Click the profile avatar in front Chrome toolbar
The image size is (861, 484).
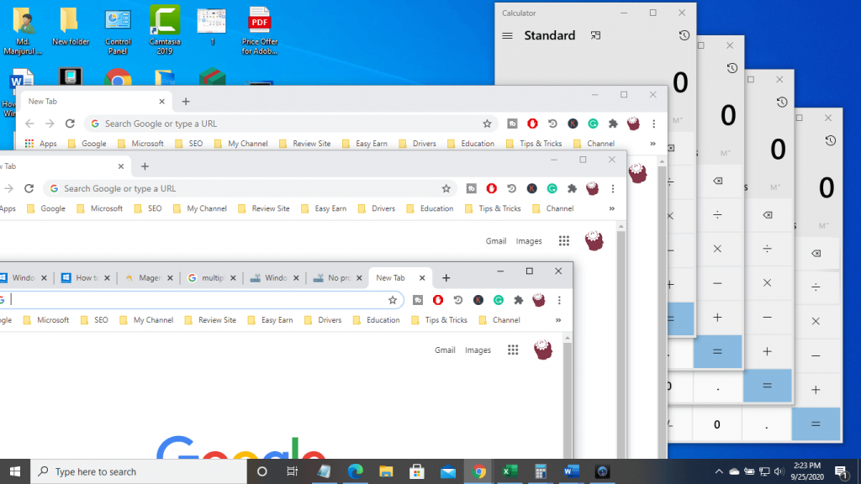pyautogui.click(x=539, y=300)
